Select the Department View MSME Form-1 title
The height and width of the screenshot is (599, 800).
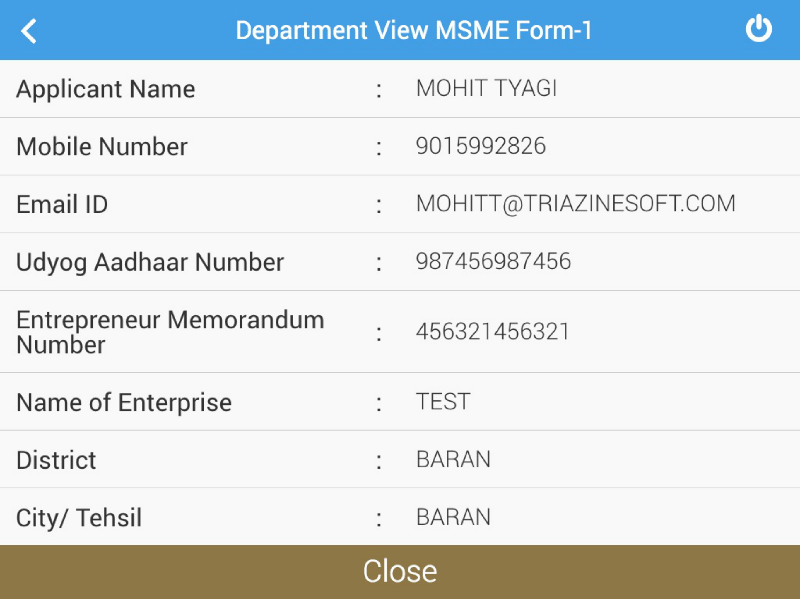point(414,30)
